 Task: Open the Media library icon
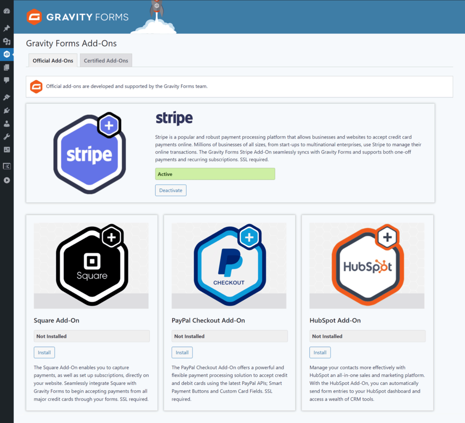pyautogui.click(x=7, y=41)
